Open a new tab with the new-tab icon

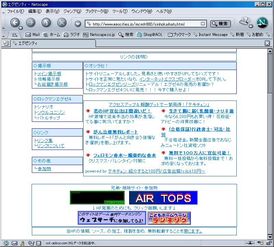[x=5, y=43]
